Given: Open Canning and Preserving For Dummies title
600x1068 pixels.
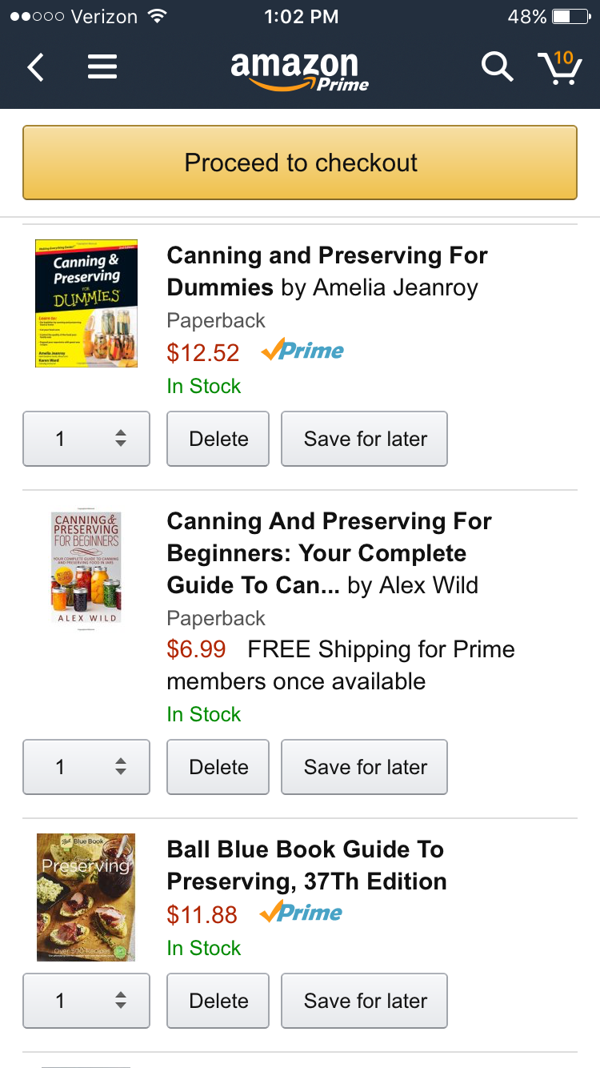Looking at the screenshot, I should tap(326, 271).
